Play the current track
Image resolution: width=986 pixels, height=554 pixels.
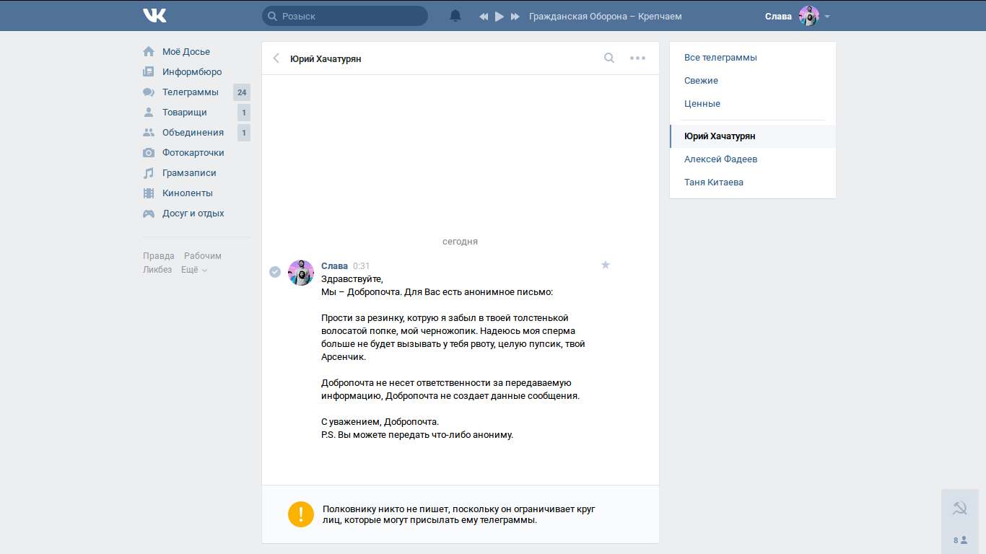point(499,17)
